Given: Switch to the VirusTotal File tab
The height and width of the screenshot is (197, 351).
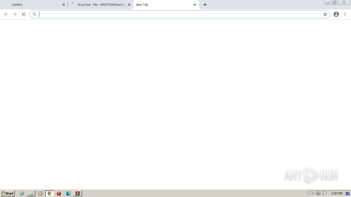Looking at the screenshot, I should (x=101, y=5).
